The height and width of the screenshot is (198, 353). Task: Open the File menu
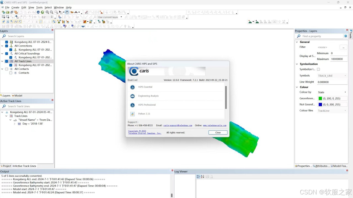[x=7, y=7]
